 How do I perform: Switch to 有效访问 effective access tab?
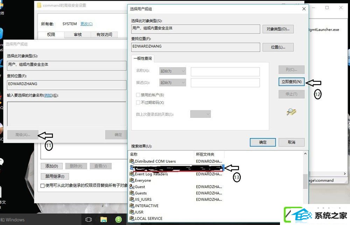coord(104,35)
